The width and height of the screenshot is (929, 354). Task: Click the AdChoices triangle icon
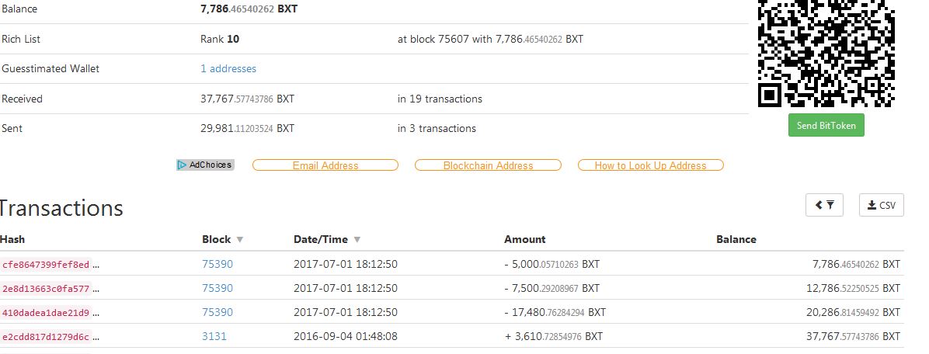(x=182, y=165)
